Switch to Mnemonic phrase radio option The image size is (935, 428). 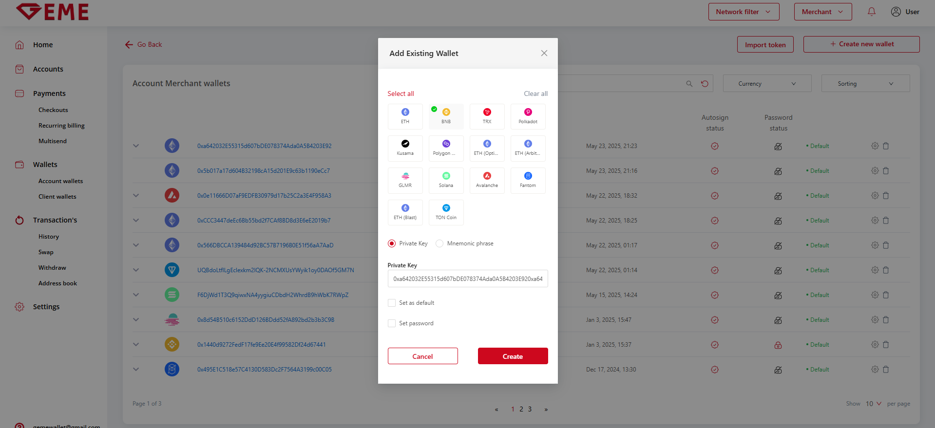pyautogui.click(x=439, y=243)
